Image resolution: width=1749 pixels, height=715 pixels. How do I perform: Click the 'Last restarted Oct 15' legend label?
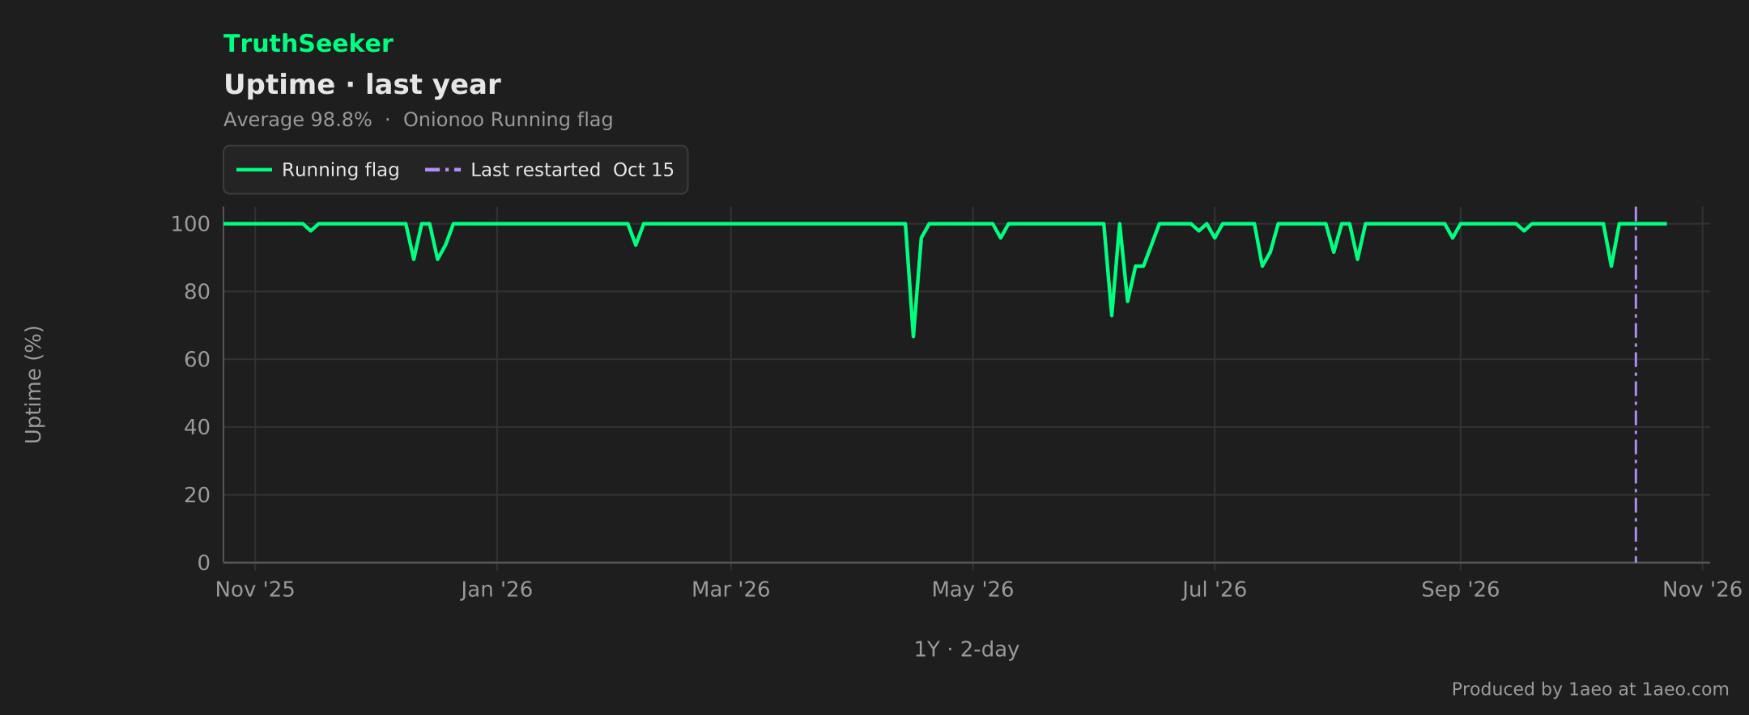tap(572, 170)
